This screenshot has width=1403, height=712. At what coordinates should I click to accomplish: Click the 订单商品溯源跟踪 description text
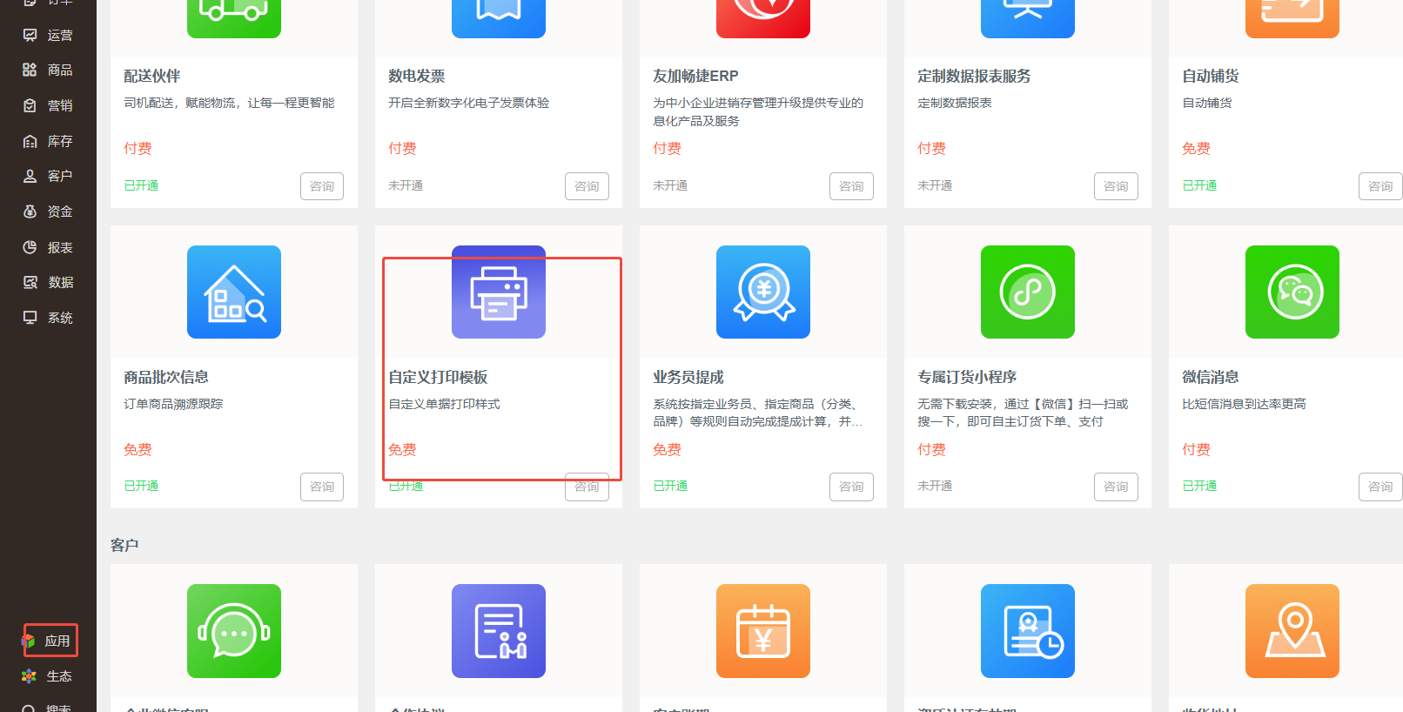pyautogui.click(x=173, y=404)
